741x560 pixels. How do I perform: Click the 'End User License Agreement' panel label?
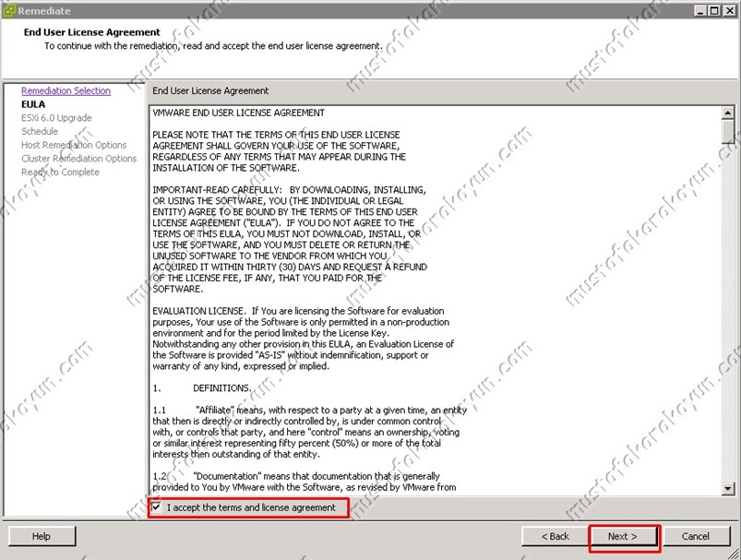[x=210, y=90]
